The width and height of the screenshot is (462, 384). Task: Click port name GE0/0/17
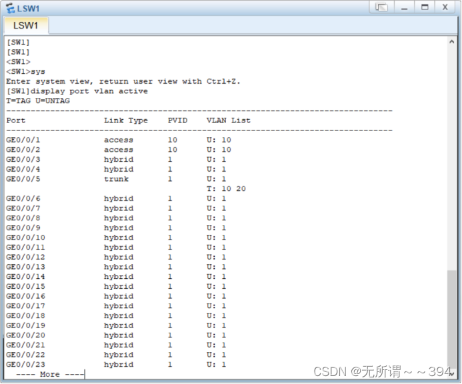(x=25, y=305)
